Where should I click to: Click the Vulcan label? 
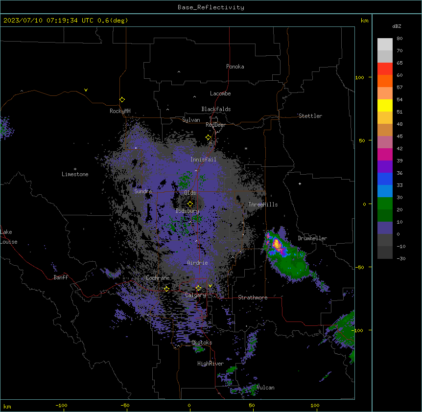[265, 388]
